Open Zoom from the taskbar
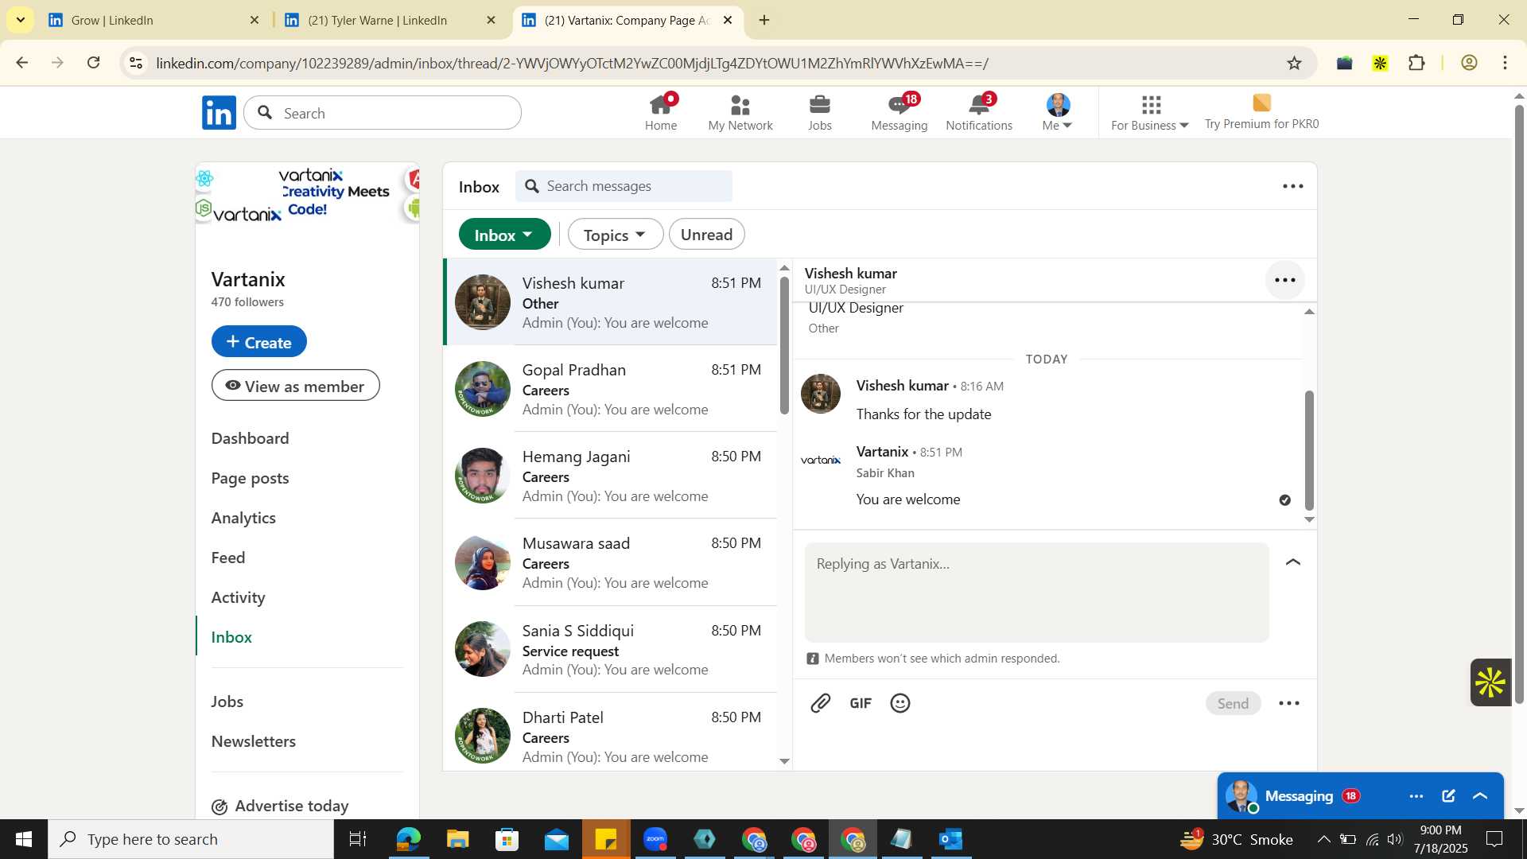The width and height of the screenshot is (1527, 859). tap(655, 839)
